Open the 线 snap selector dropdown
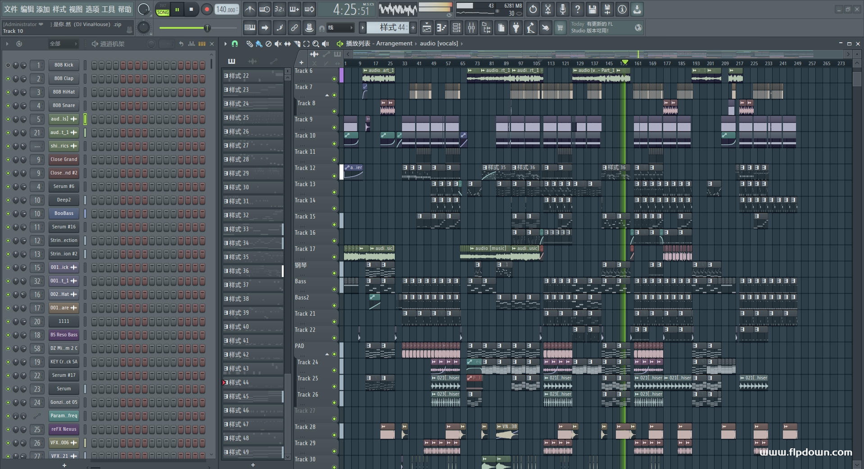The image size is (864, 469). pyautogui.click(x=339, y=28)
